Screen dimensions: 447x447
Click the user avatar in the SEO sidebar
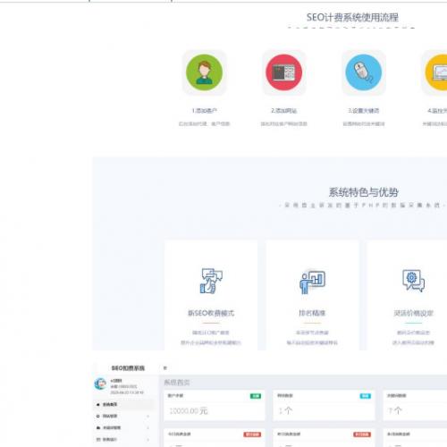(100, 384)
